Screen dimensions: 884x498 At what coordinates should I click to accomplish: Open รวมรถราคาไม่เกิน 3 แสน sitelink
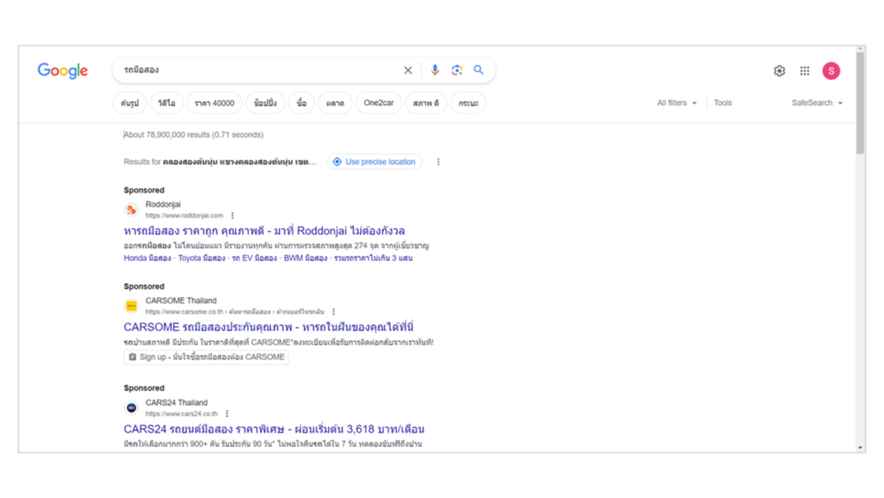click(373, 258)
